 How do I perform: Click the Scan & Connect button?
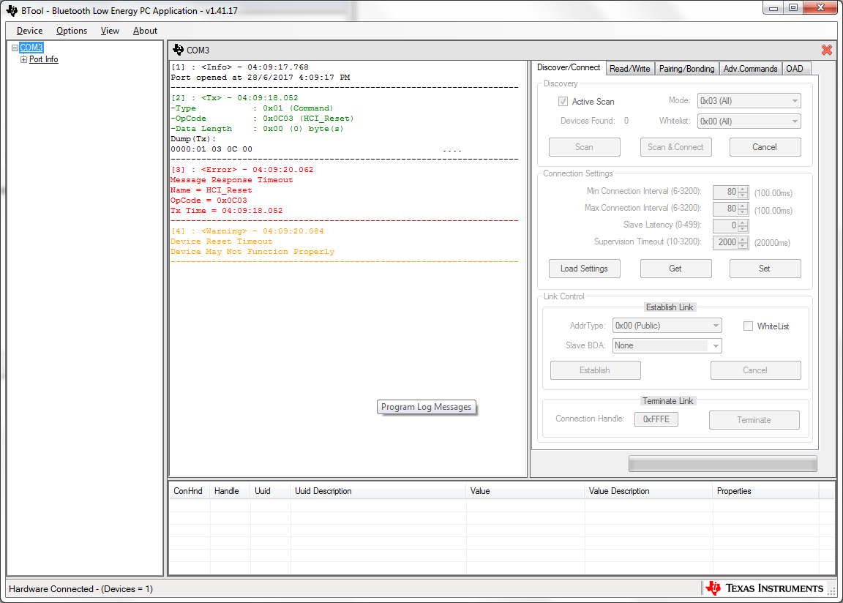click(x=676, y=147)
